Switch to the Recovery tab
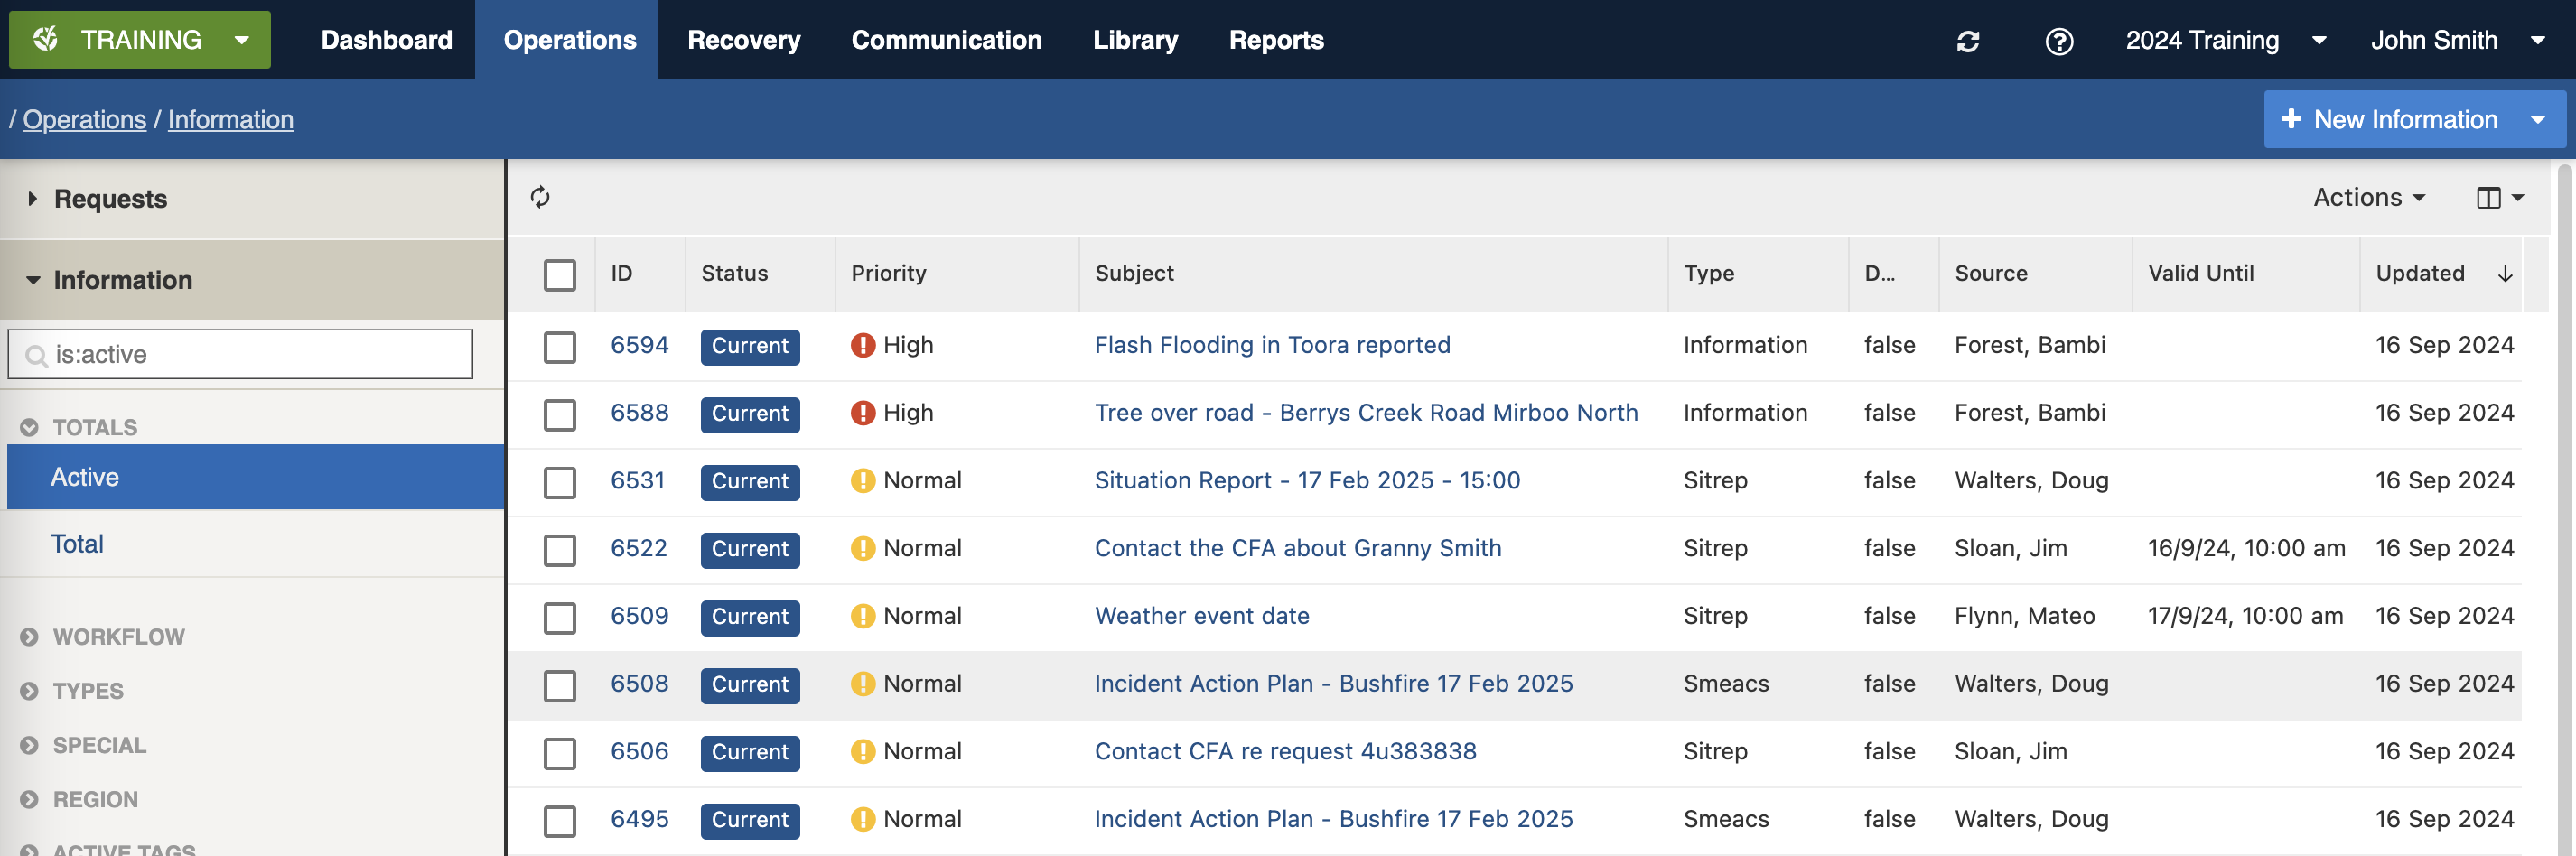 (743, 41)
